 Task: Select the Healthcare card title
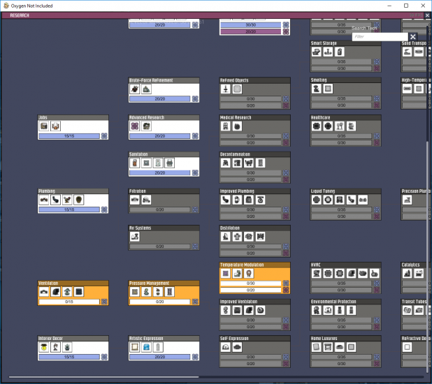coord(320,117)
